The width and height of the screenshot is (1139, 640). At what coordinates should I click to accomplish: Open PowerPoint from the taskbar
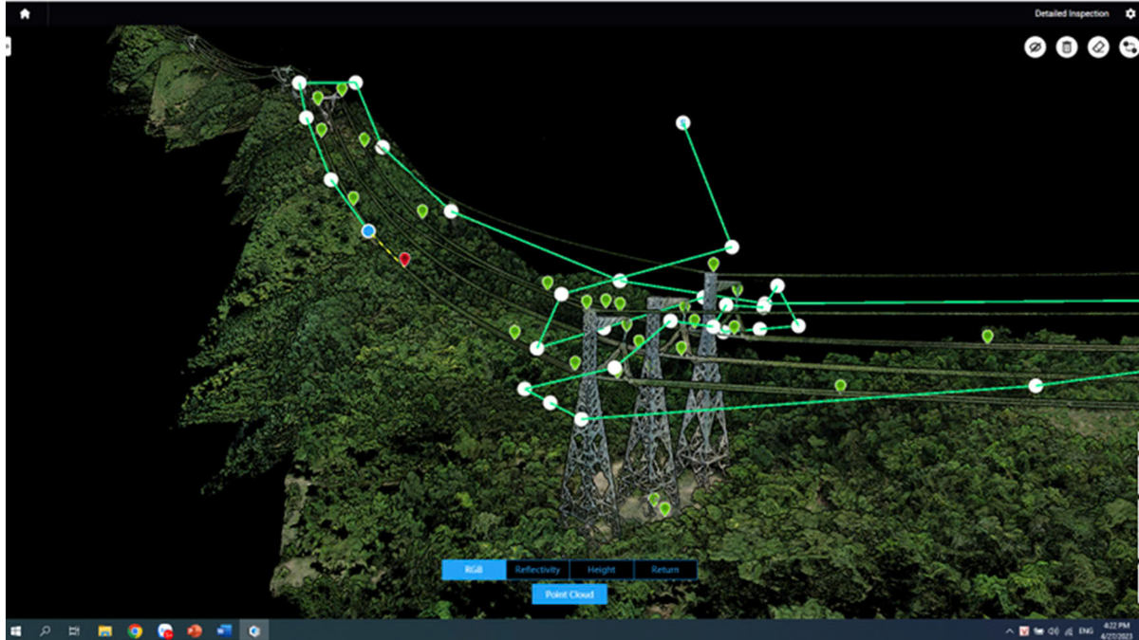coord(195,631)
